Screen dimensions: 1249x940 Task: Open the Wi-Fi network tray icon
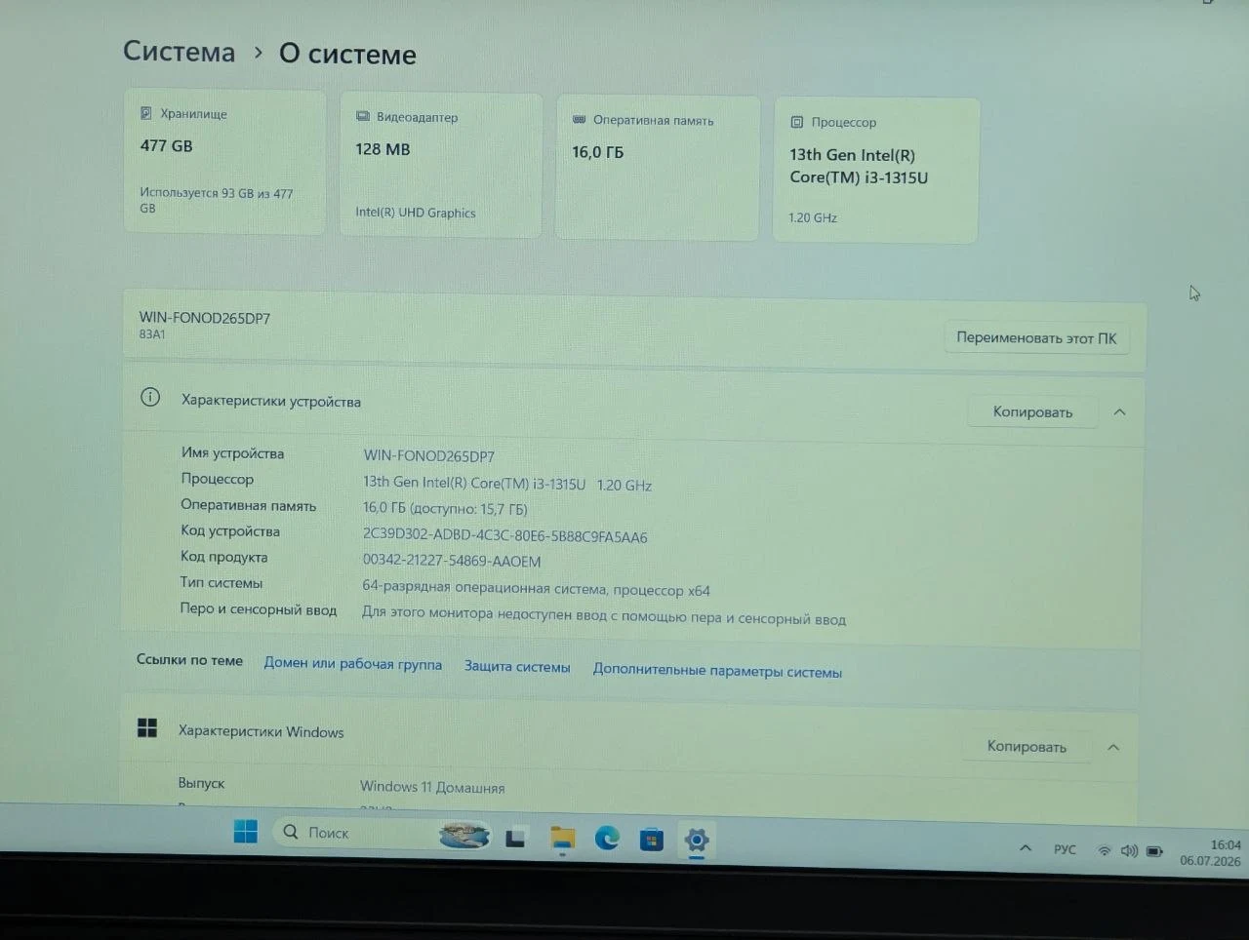click(x=1105, y=850)
